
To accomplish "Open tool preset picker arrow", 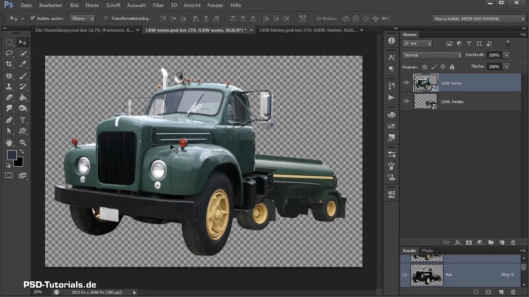I will point(22,19).
